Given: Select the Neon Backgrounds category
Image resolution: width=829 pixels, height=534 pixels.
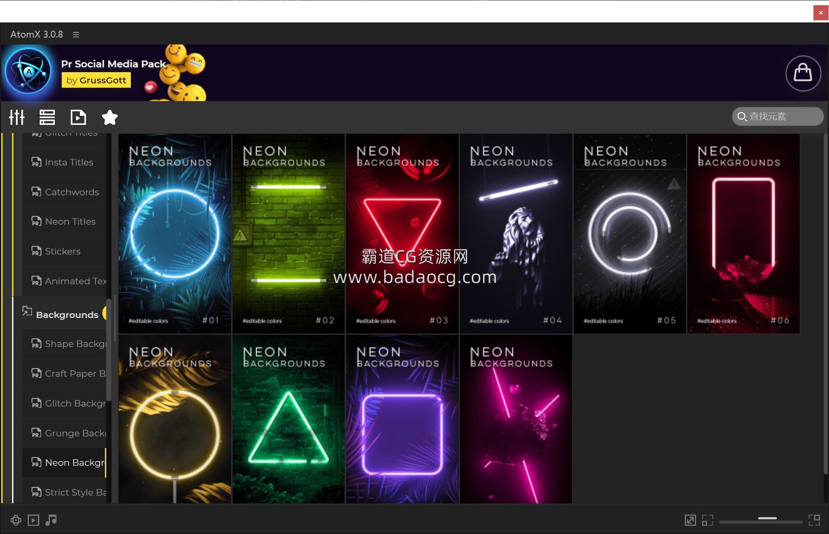Looking at the screenshot, I should [x=64, y=463].
